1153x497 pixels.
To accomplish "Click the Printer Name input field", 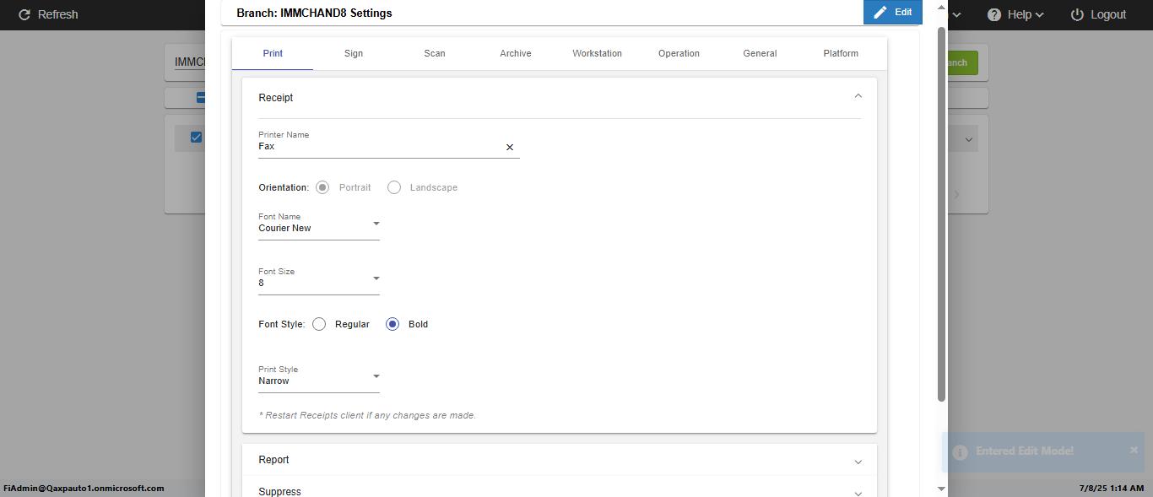I will click(380, 147).
